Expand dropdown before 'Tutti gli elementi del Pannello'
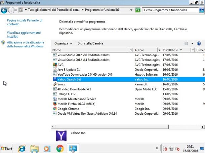The width and height of the screenshot is (205, 153). (26, 10)
